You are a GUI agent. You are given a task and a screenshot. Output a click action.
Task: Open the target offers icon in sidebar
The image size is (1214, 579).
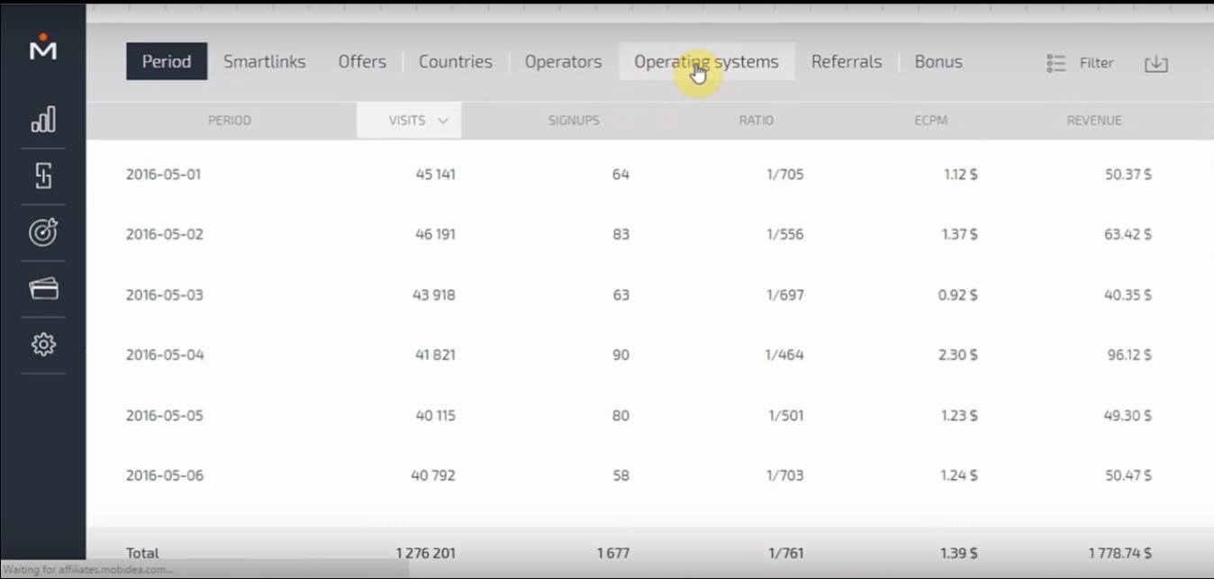pos(43,232)
